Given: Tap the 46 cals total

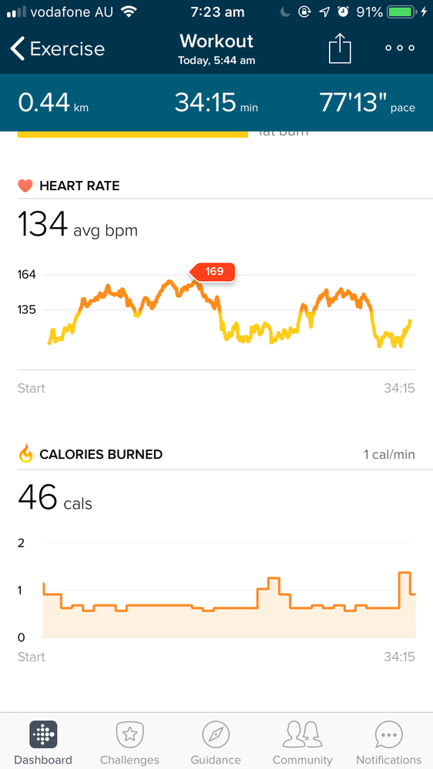Looking at the screenshot, I should coord(55,497).
